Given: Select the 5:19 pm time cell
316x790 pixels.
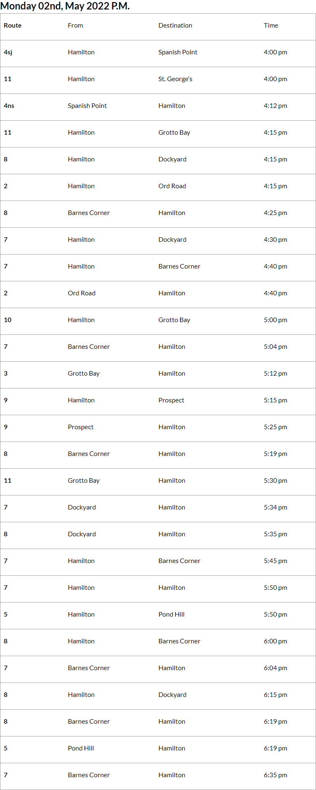Looking at the screenshot, I should (x=275, y=454).
